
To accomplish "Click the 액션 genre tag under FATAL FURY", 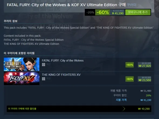I will (x=48, y=64).
